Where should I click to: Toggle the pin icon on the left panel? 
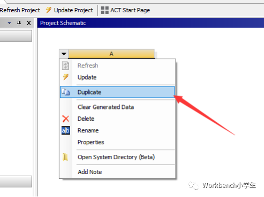click(x=19, y=23)
